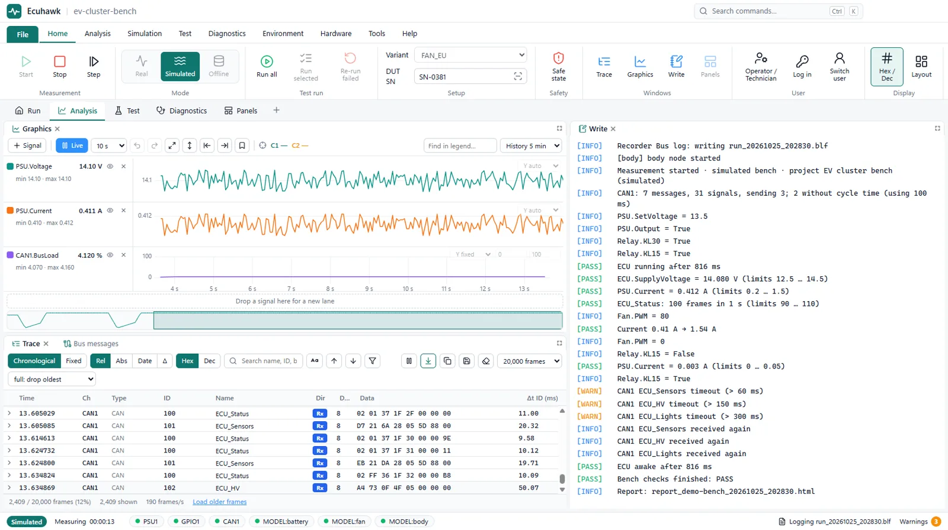Enable the measurement cursor crosshair
This screenshot has height=530, width=948.
point(262,146)
